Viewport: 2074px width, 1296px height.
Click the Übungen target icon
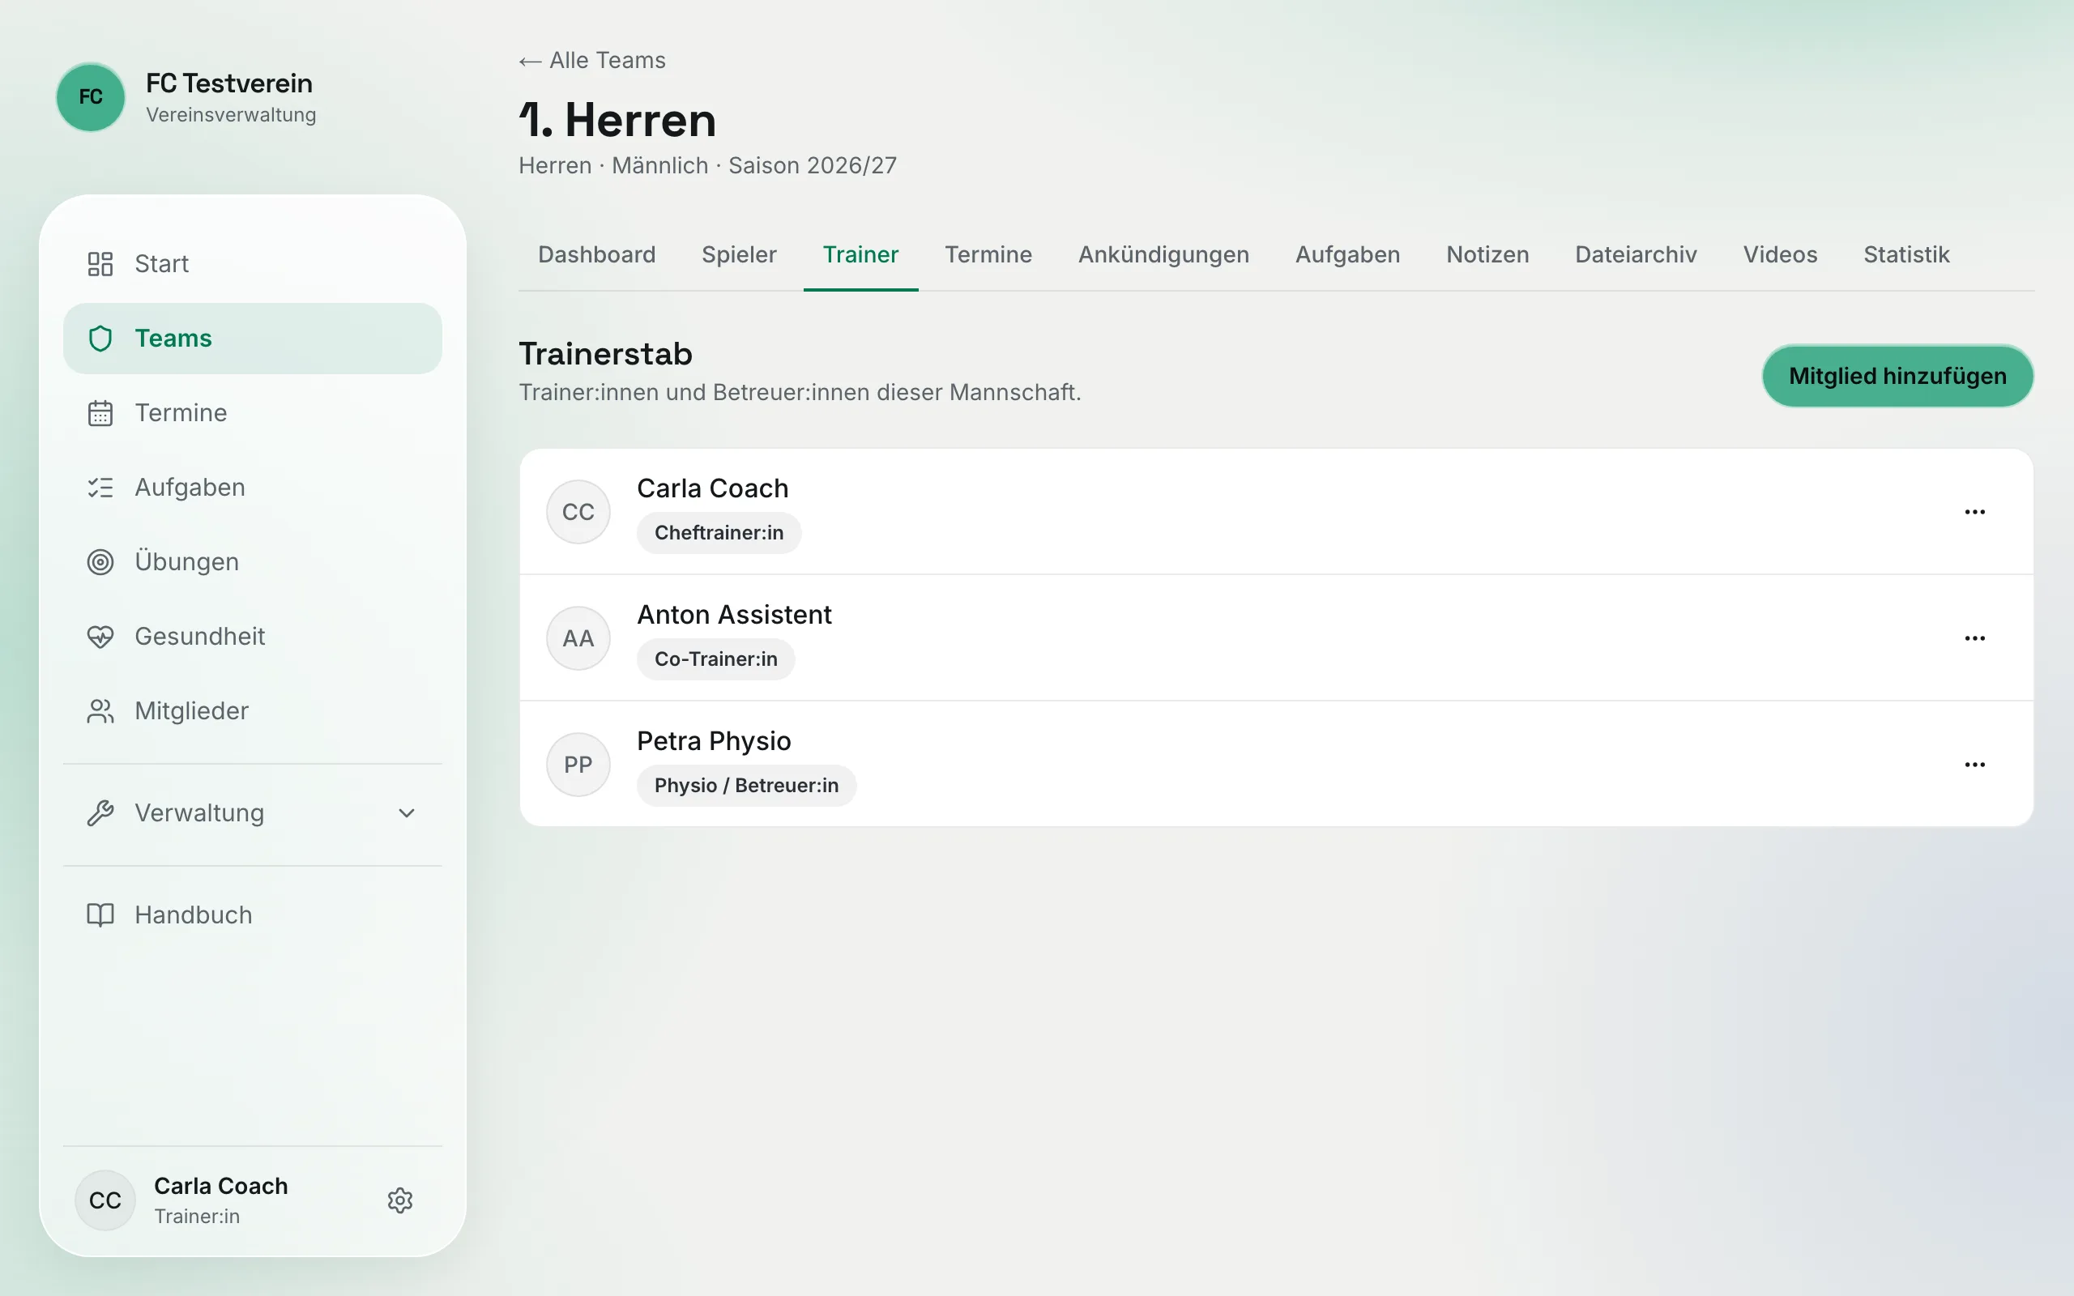pyautogui.click(x=100, y=562)
